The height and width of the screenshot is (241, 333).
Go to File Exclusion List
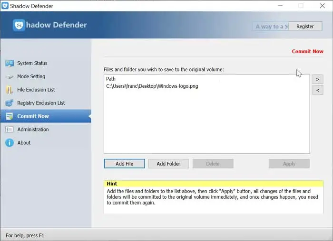(36, 90)
